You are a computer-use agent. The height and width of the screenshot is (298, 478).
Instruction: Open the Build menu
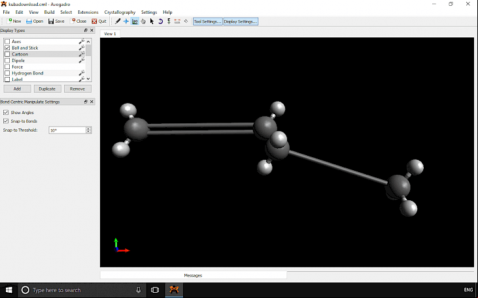point(49,12)
